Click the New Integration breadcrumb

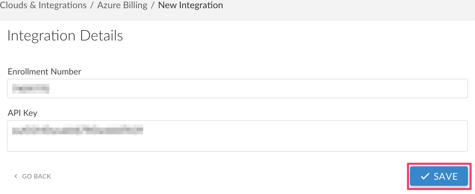point(190,5)
